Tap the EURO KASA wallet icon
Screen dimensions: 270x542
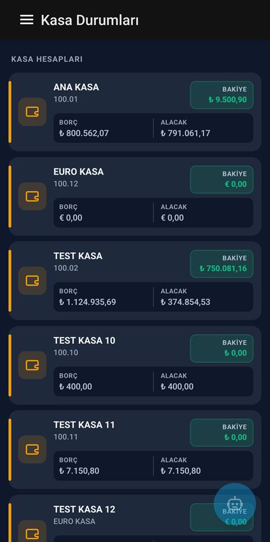(33, 196)
